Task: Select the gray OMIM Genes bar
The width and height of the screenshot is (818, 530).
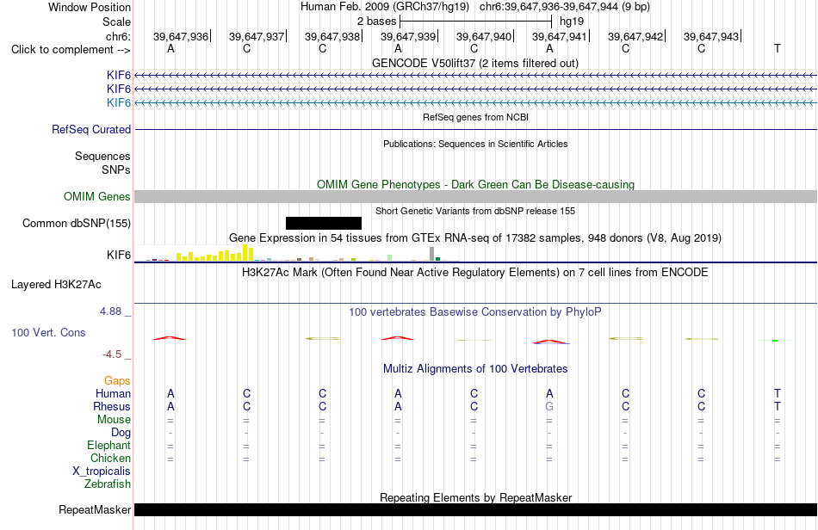Action: coord(475,196)
